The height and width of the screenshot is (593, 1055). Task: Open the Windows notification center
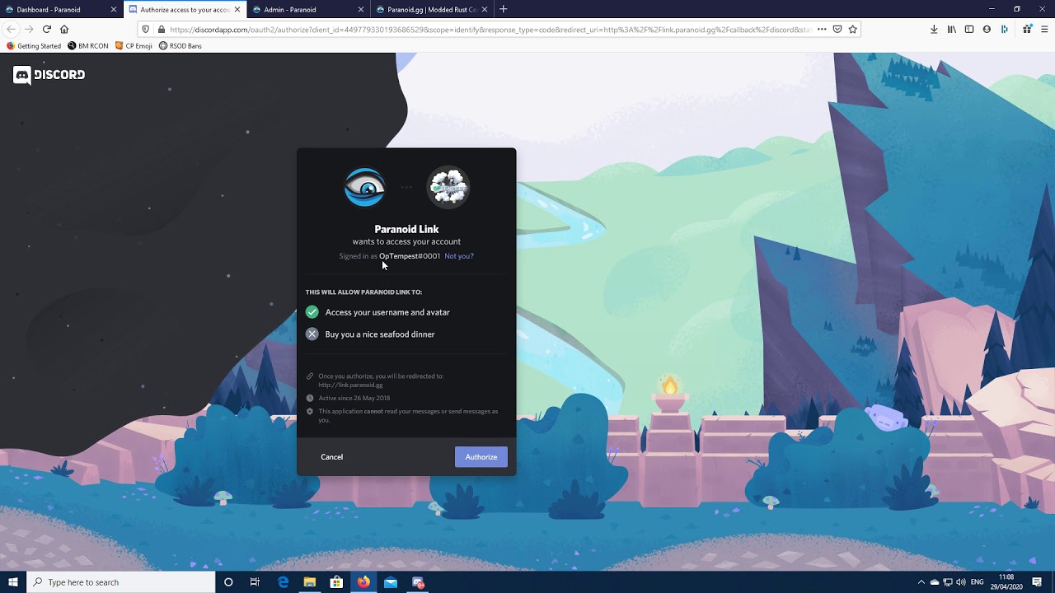click(1037, 582)
